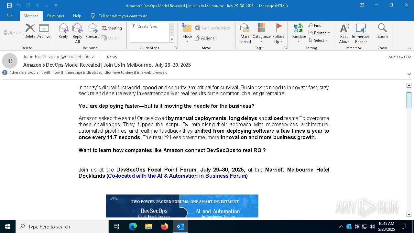This screenshot has width=414, height=233.
Task: Open the Windows Start menu
Action: (8, 227)
